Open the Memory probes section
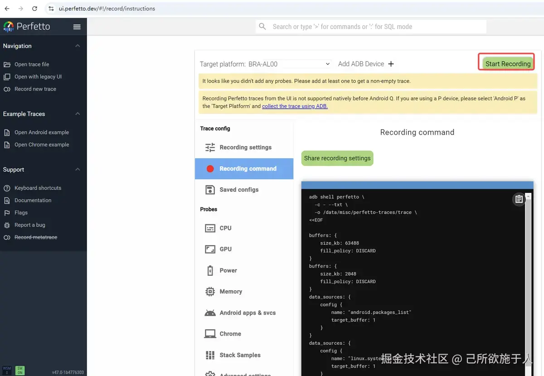Viewport: 544px width, 376px height. pos(244,292)
